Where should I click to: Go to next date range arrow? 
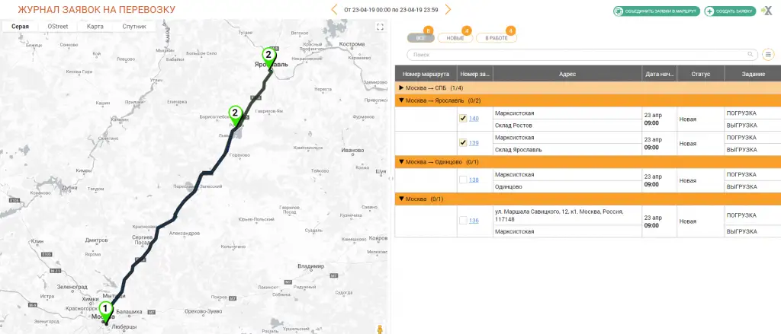pos(448,10)
